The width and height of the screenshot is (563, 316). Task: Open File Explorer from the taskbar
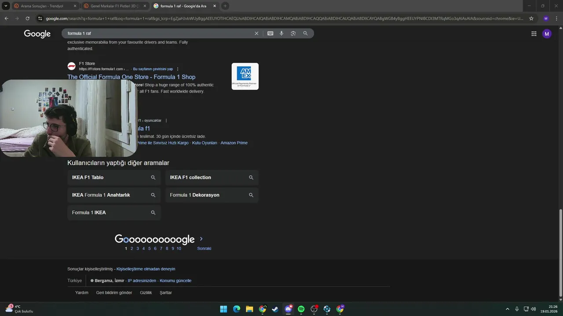[249, 309]
